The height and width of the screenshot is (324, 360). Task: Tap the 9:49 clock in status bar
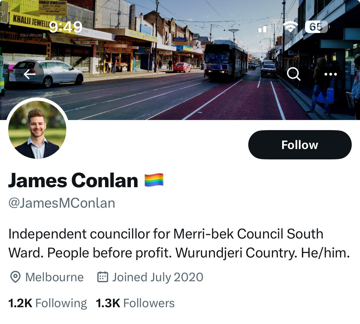(66, 27)
